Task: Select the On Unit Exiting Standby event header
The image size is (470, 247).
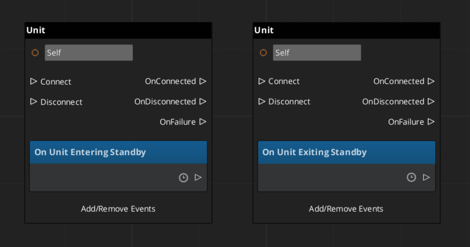Action: tap(346, 152)
